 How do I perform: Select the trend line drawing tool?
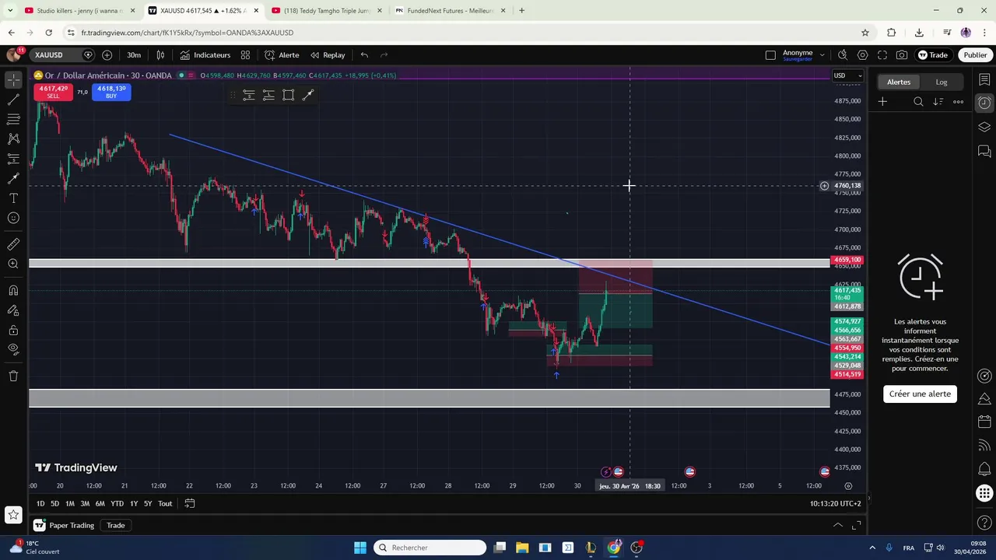coord(13,100)
